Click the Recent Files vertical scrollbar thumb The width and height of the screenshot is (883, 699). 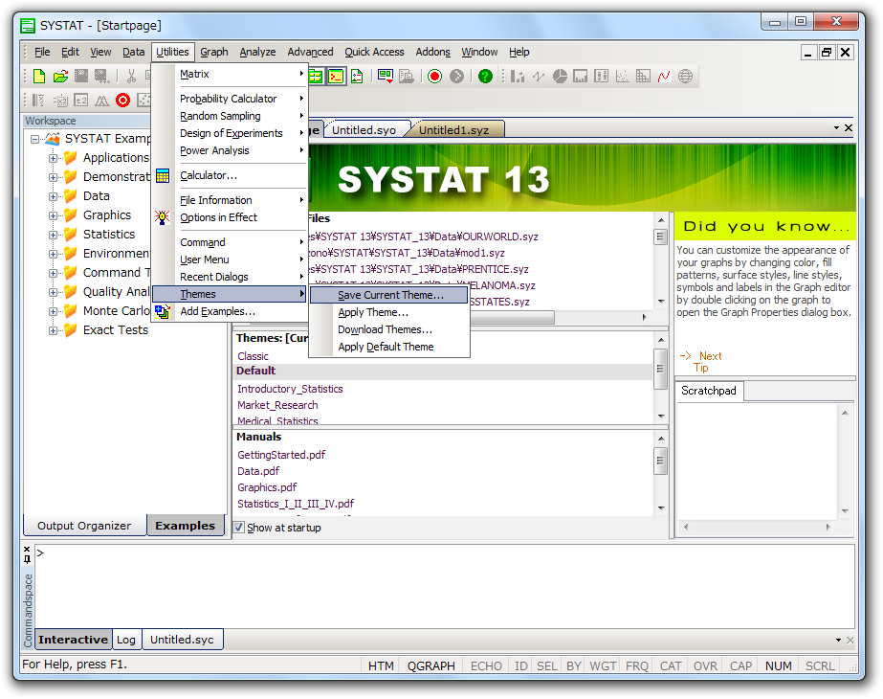tap(660, 237)
